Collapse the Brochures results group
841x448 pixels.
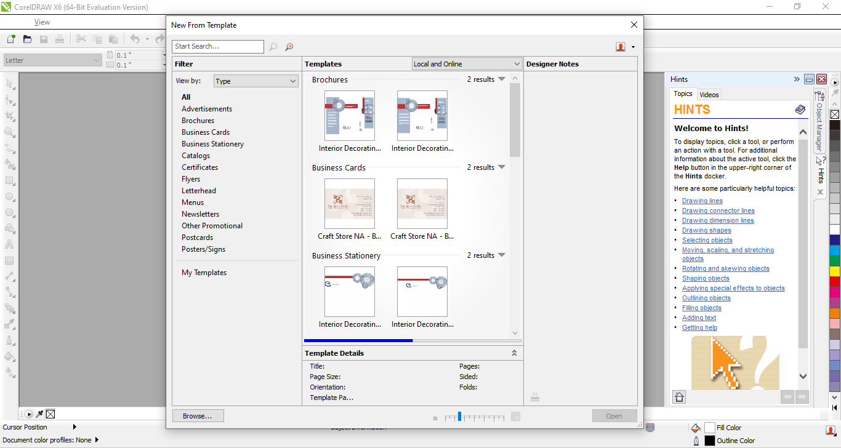501,79
